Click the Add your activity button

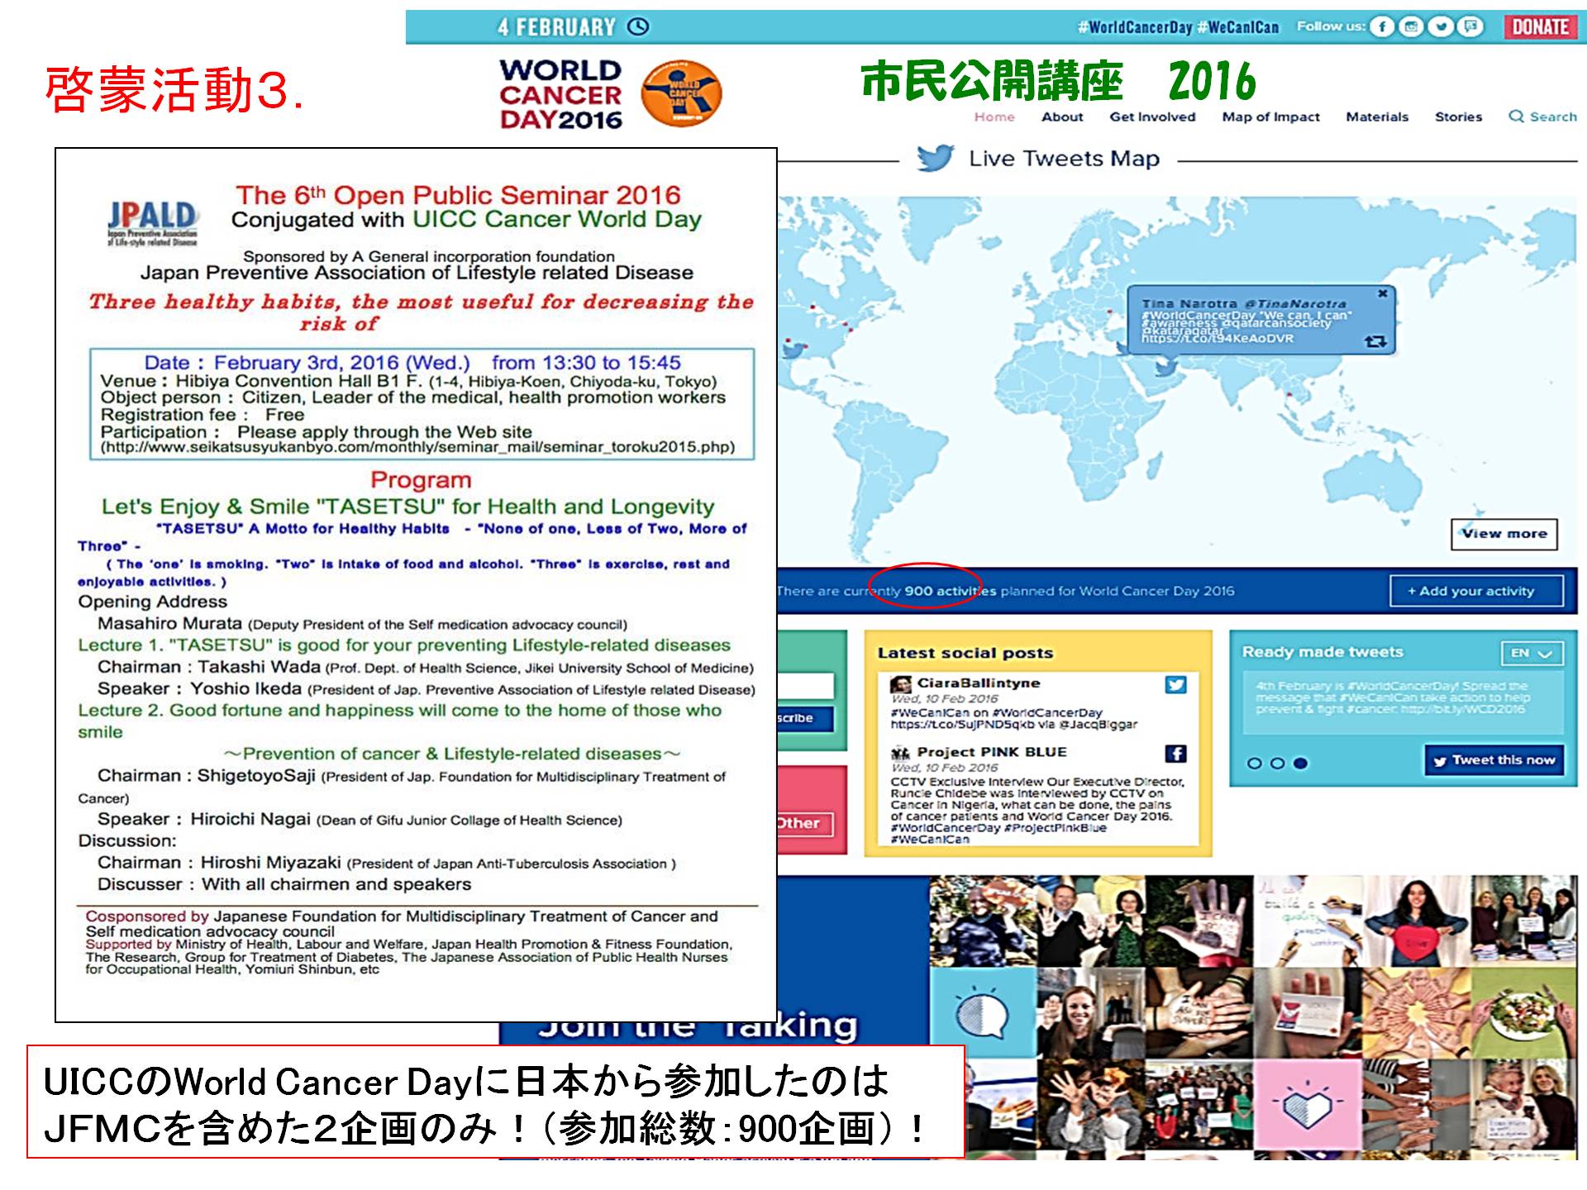[x=1476, y=591]
